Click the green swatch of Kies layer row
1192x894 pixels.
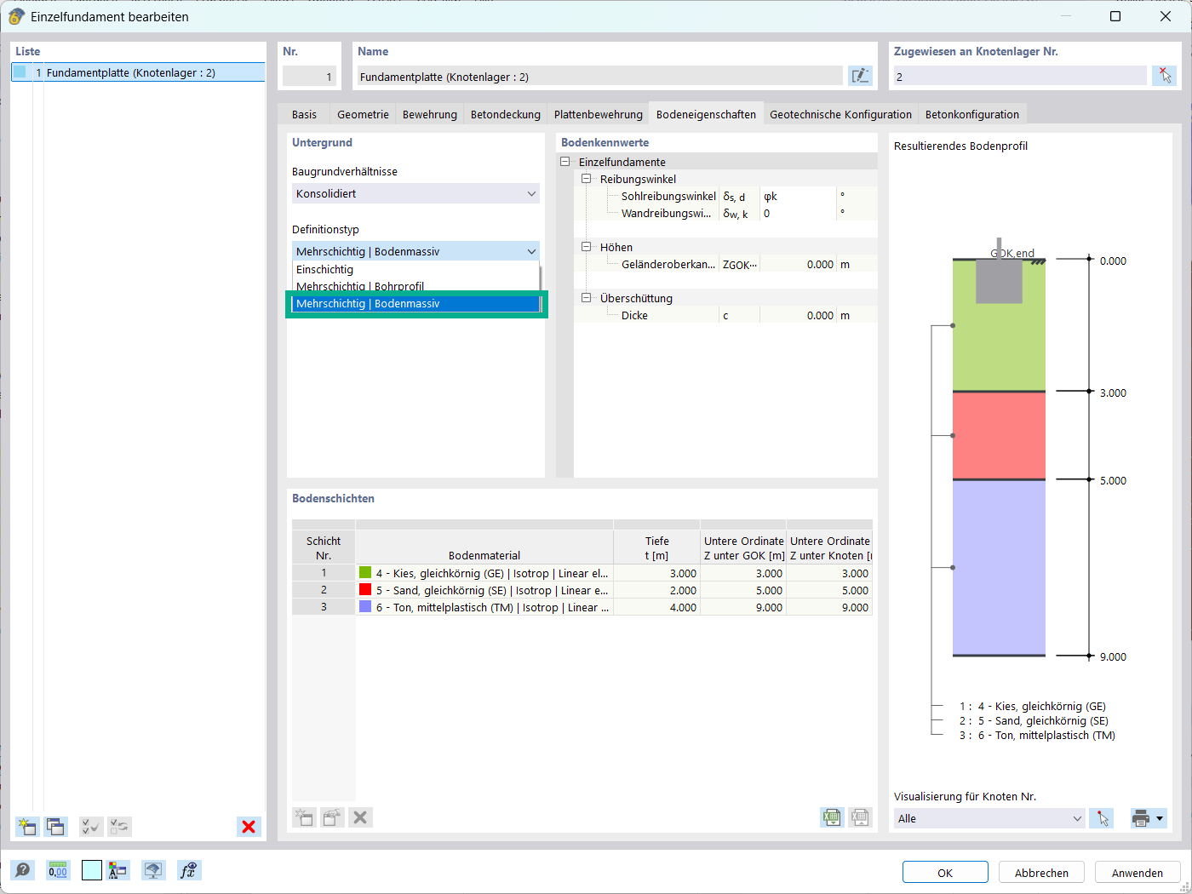(x=365, y=573)
